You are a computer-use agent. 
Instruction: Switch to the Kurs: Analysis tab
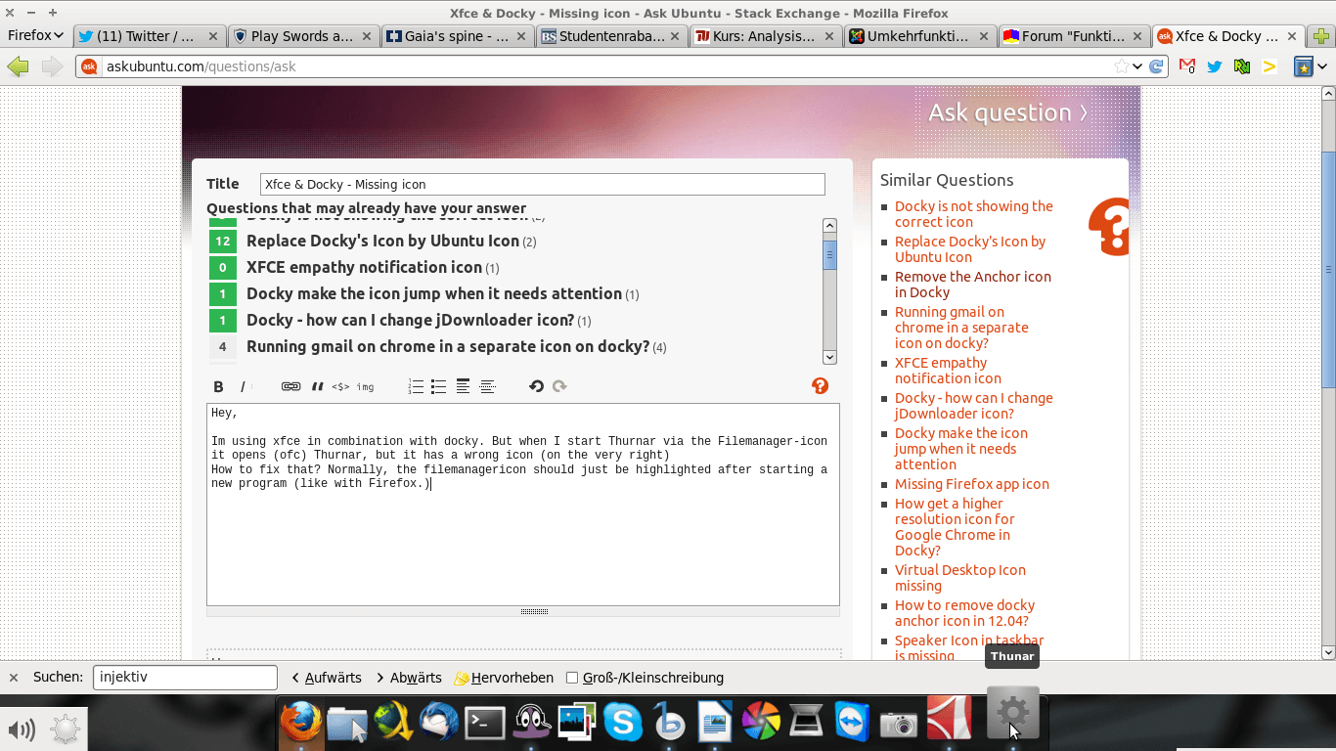click(x=765, y=36)
